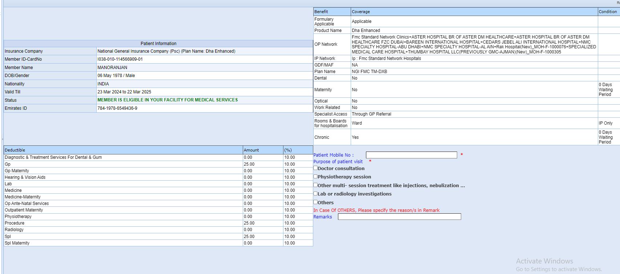Focus the Remarks text field
Image resolution: width=620 pixels, height=274 pixels.
pos(399,217)
